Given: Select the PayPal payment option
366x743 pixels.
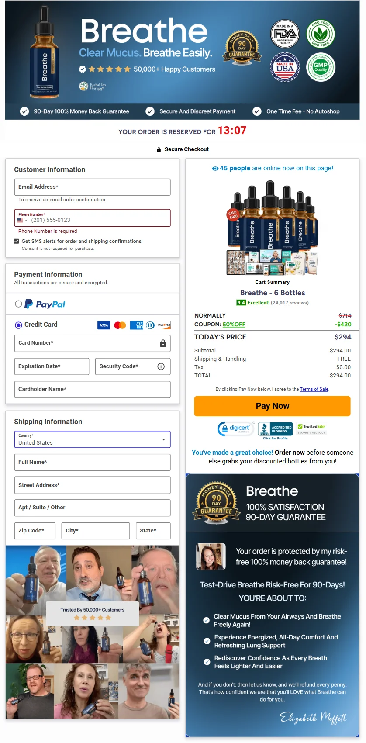Looking at the screenshot, I should tap(18, 304).
